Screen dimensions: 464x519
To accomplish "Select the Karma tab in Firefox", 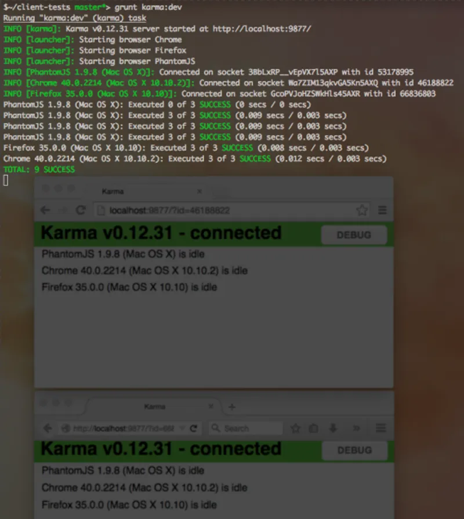I will point(155,407).
